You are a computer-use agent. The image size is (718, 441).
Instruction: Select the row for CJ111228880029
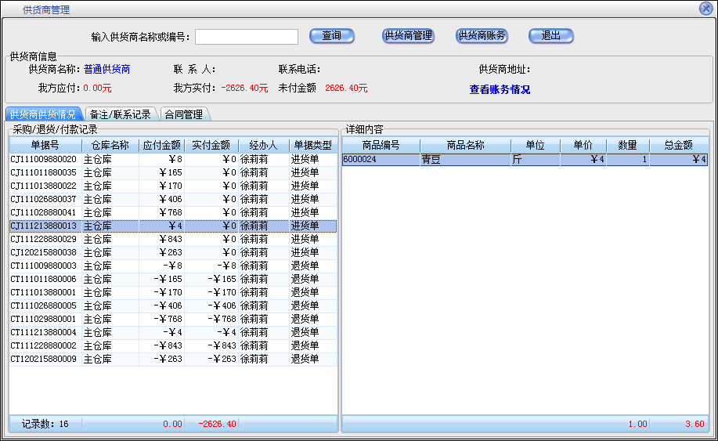[44, 239]
